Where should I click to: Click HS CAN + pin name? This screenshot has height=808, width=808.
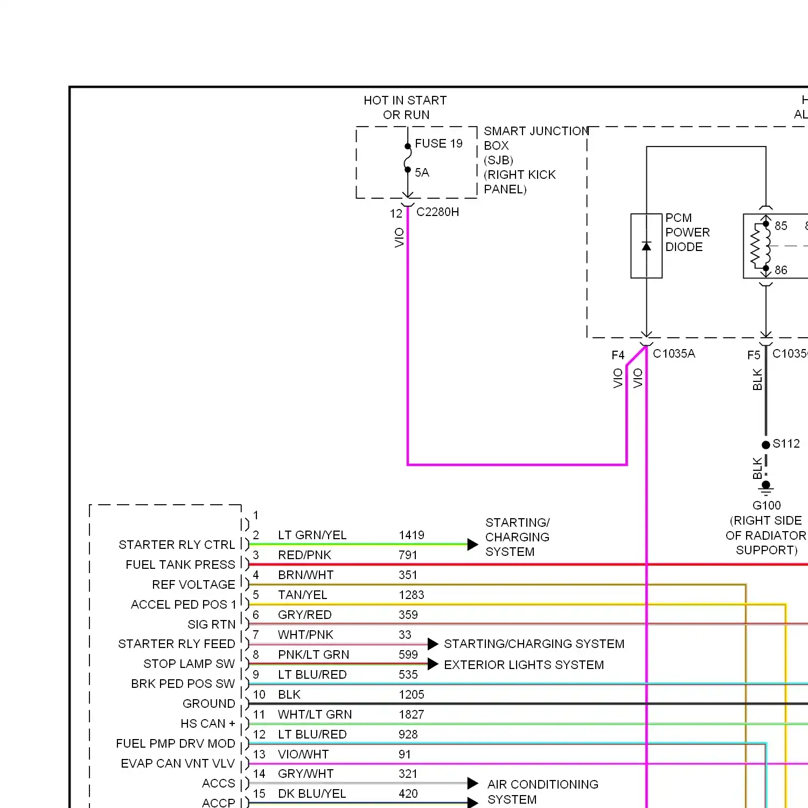(208, 724)
